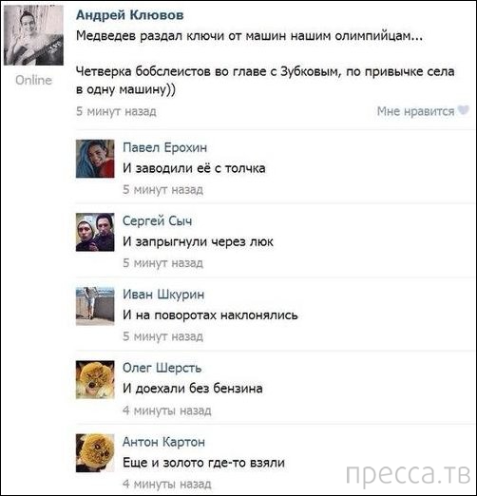Click the пресса.тв watermark logo

(x=409, y=474)
